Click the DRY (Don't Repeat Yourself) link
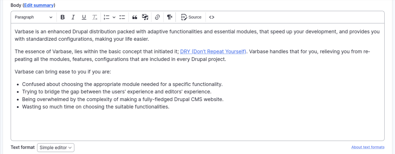This screenshot has height=154, width=395. pos(213,52)
